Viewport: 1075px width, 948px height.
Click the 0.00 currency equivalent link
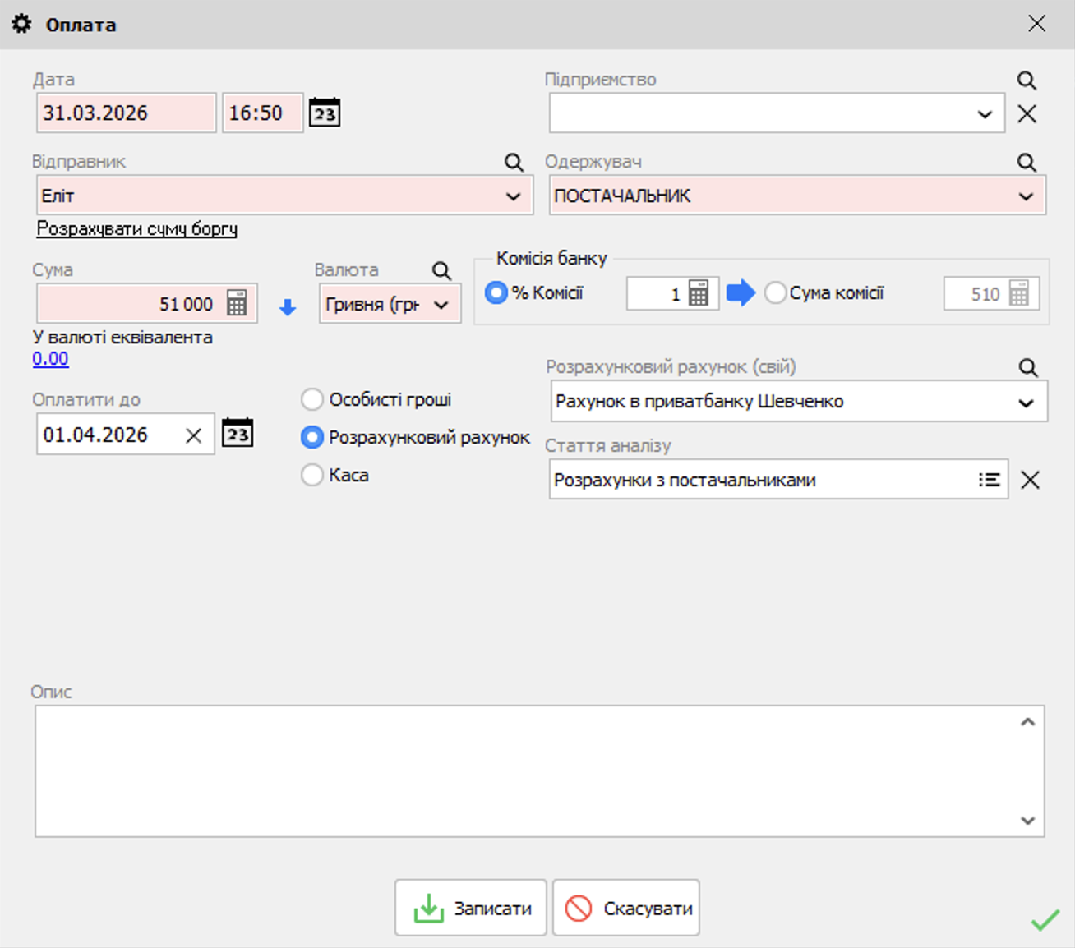point(50,359)
